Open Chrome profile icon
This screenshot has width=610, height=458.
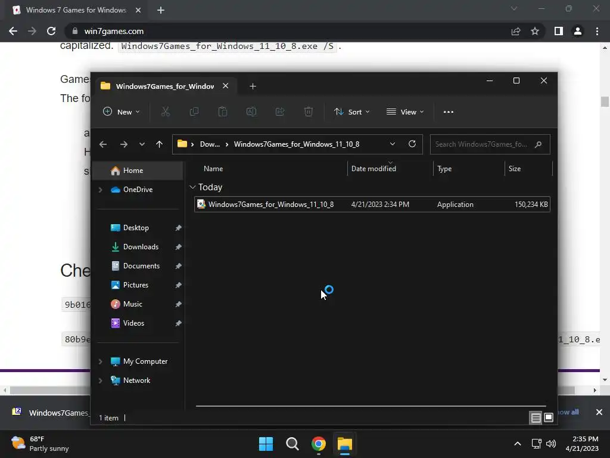point(578,31)
